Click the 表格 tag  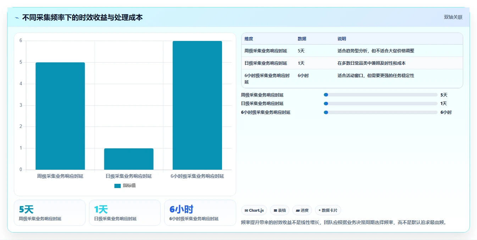click(x=280, y=210)
